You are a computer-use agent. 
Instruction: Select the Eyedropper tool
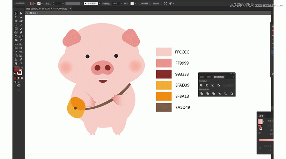tap(16, 52)
